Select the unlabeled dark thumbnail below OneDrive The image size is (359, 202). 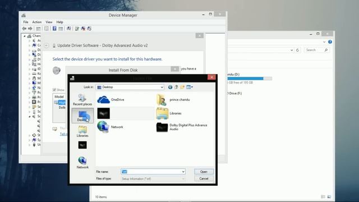click(x=103, y=113)
